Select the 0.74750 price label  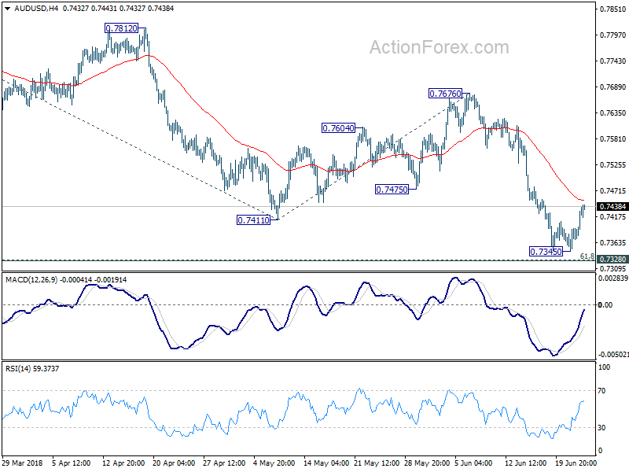(392, 190)
